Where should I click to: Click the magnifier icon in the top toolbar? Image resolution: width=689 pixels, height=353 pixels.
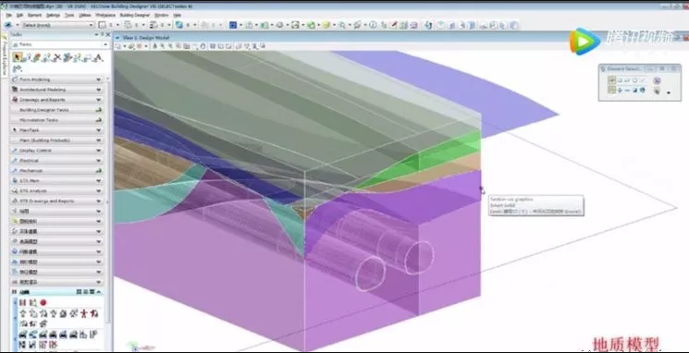point(341,25)
